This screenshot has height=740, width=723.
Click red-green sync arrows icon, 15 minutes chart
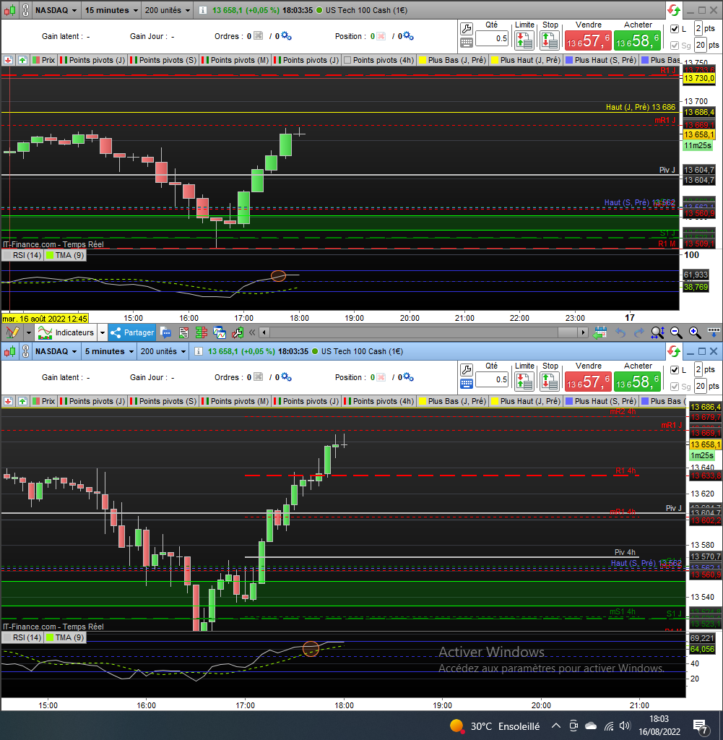click(674, 10)
